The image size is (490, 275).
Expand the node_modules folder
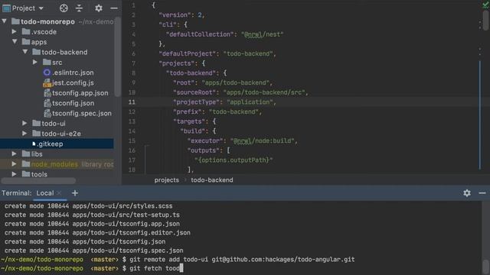point(14,164)
